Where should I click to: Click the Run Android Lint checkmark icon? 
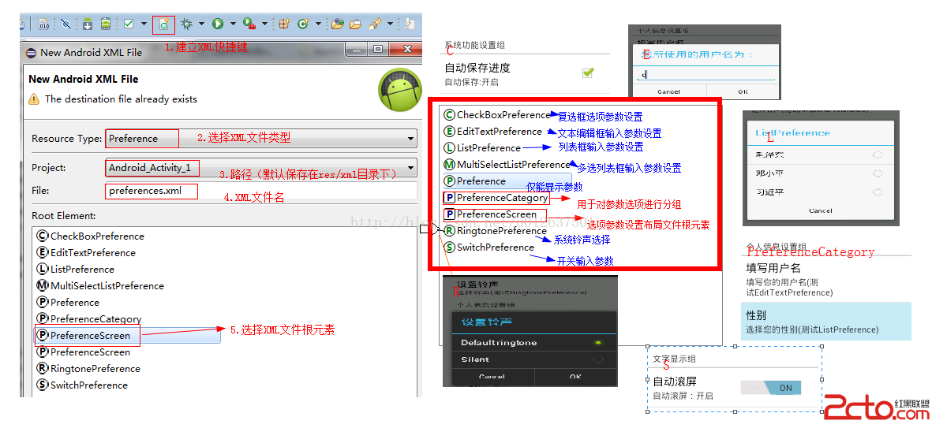point(129,24)
